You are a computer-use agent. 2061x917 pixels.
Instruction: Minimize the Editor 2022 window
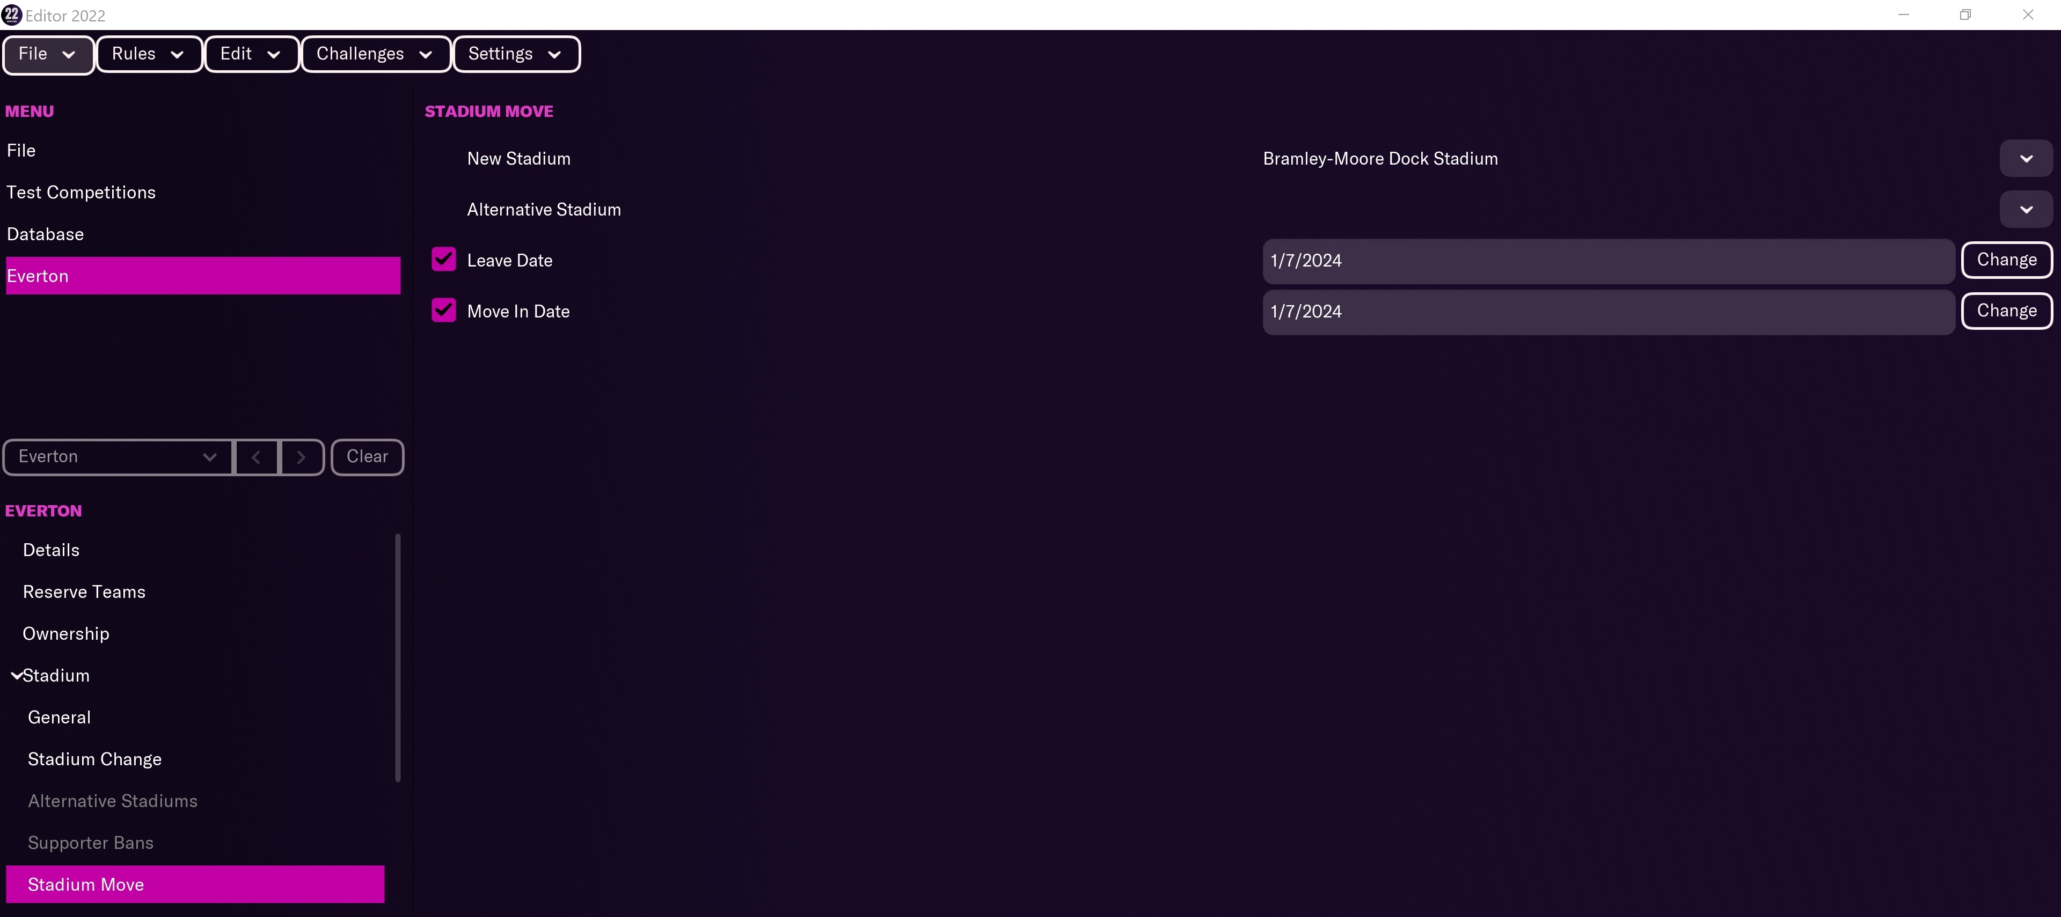coord(1903,14)
